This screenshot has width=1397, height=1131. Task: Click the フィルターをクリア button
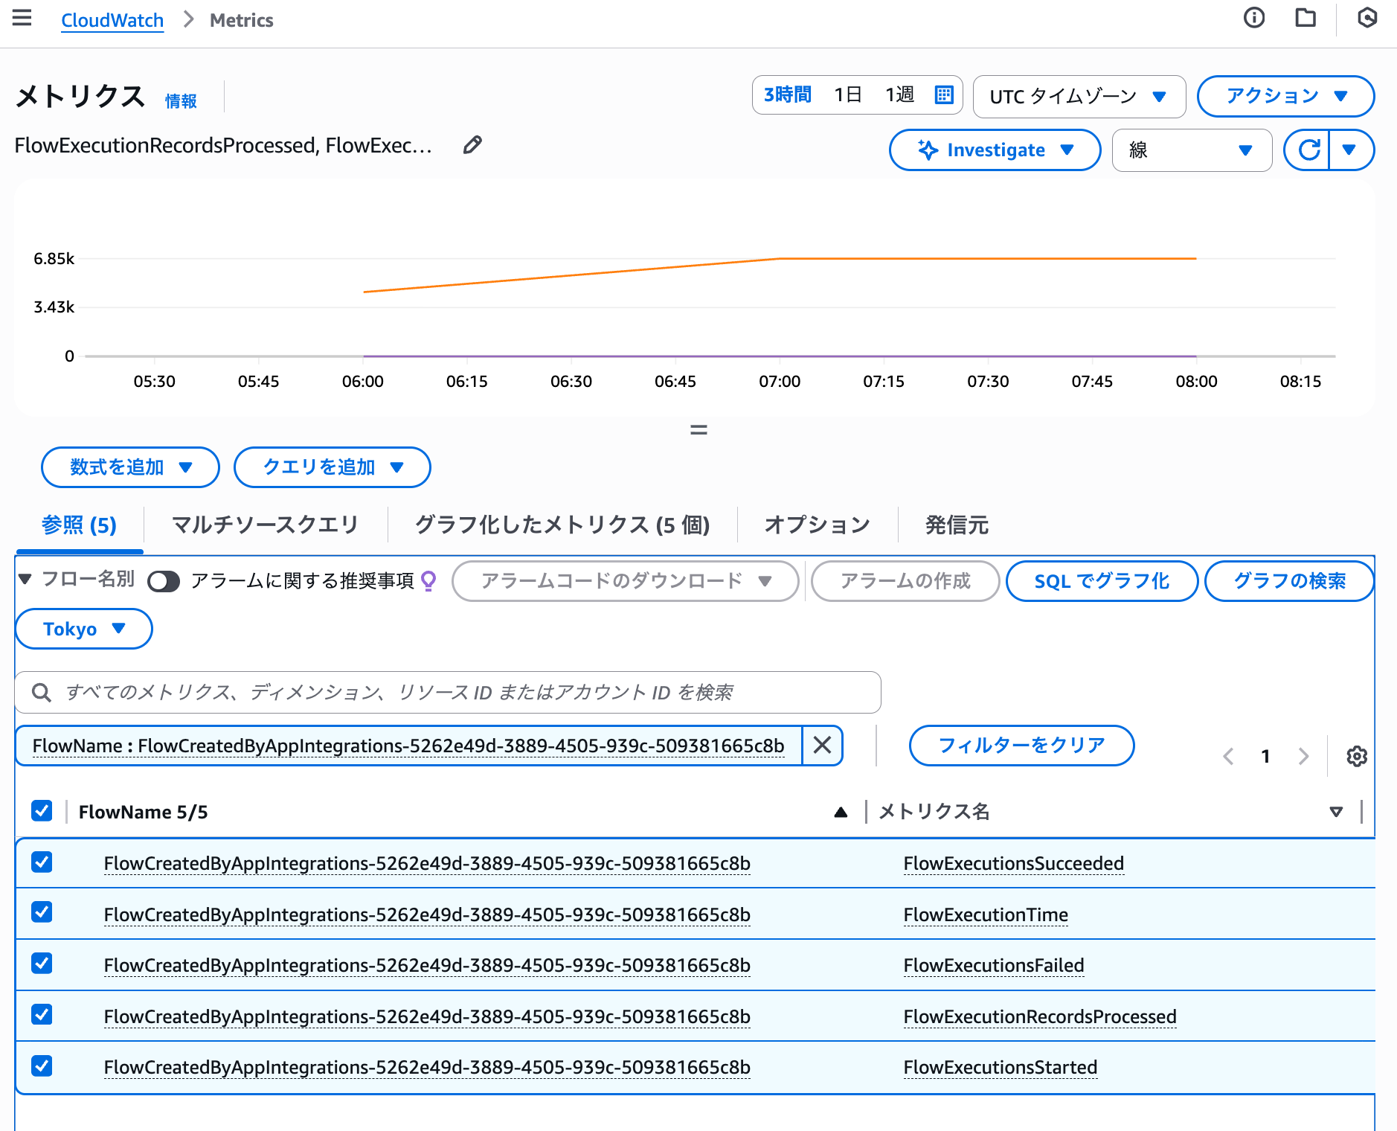point(1021,745)
